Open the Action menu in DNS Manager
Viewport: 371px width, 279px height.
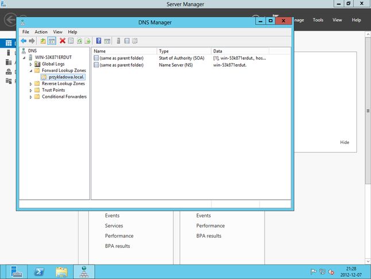pos(41,32)
